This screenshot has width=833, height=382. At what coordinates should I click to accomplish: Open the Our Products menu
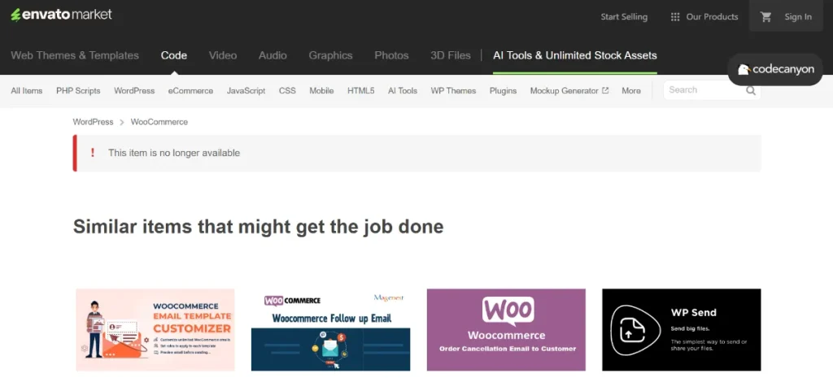[x=712, y=17]
